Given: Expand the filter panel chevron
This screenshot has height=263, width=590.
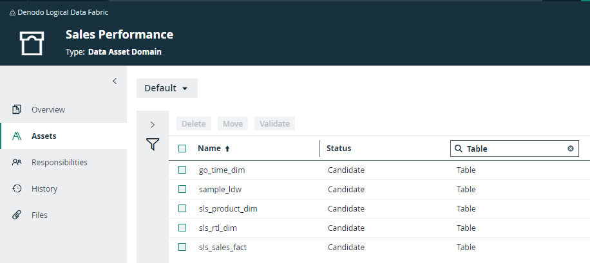Looking at the screenshot, I should click(153, 125).
